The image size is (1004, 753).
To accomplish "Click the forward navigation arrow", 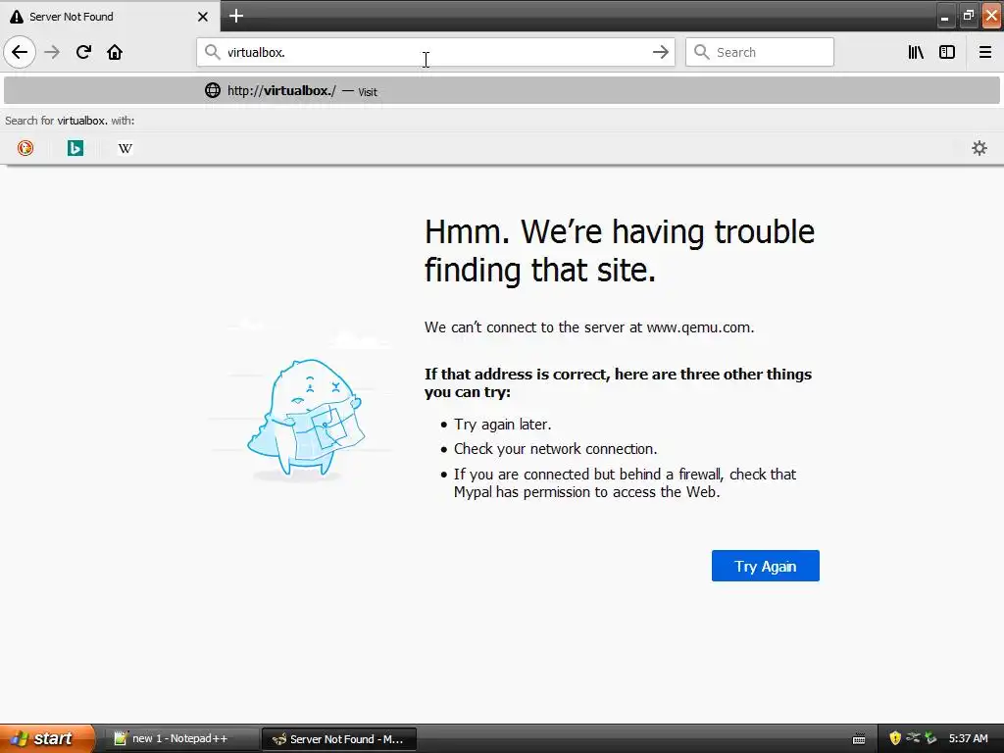I will pyautogui.click(x=52, y=52).
